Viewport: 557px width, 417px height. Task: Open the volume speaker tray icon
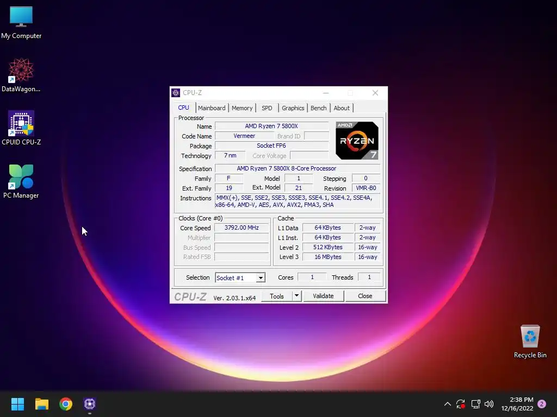489,404
